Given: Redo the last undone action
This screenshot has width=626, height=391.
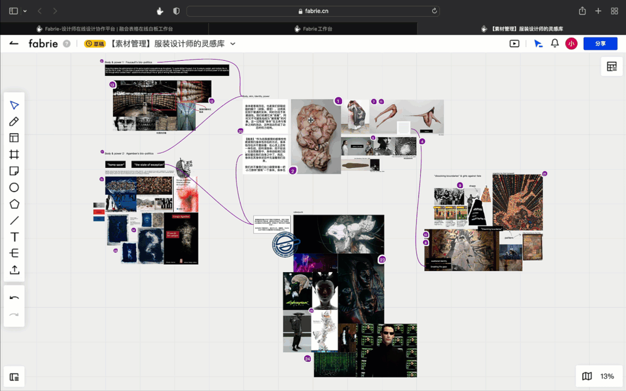Looking at the screenshot, I should (14, 315).
